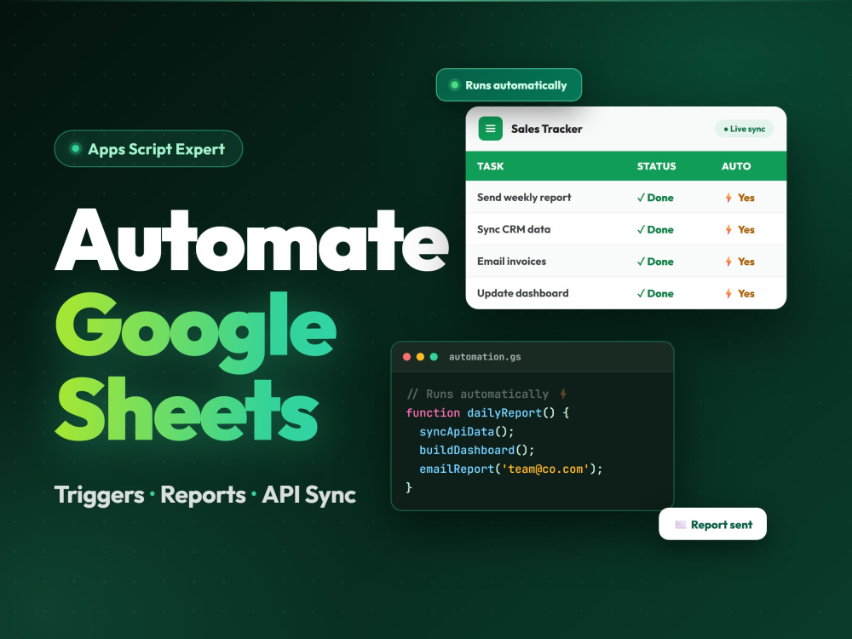Screen dimensions: 852x639
Task: Click the green dot in Runs automatically badge
Action: pos(455,84)
